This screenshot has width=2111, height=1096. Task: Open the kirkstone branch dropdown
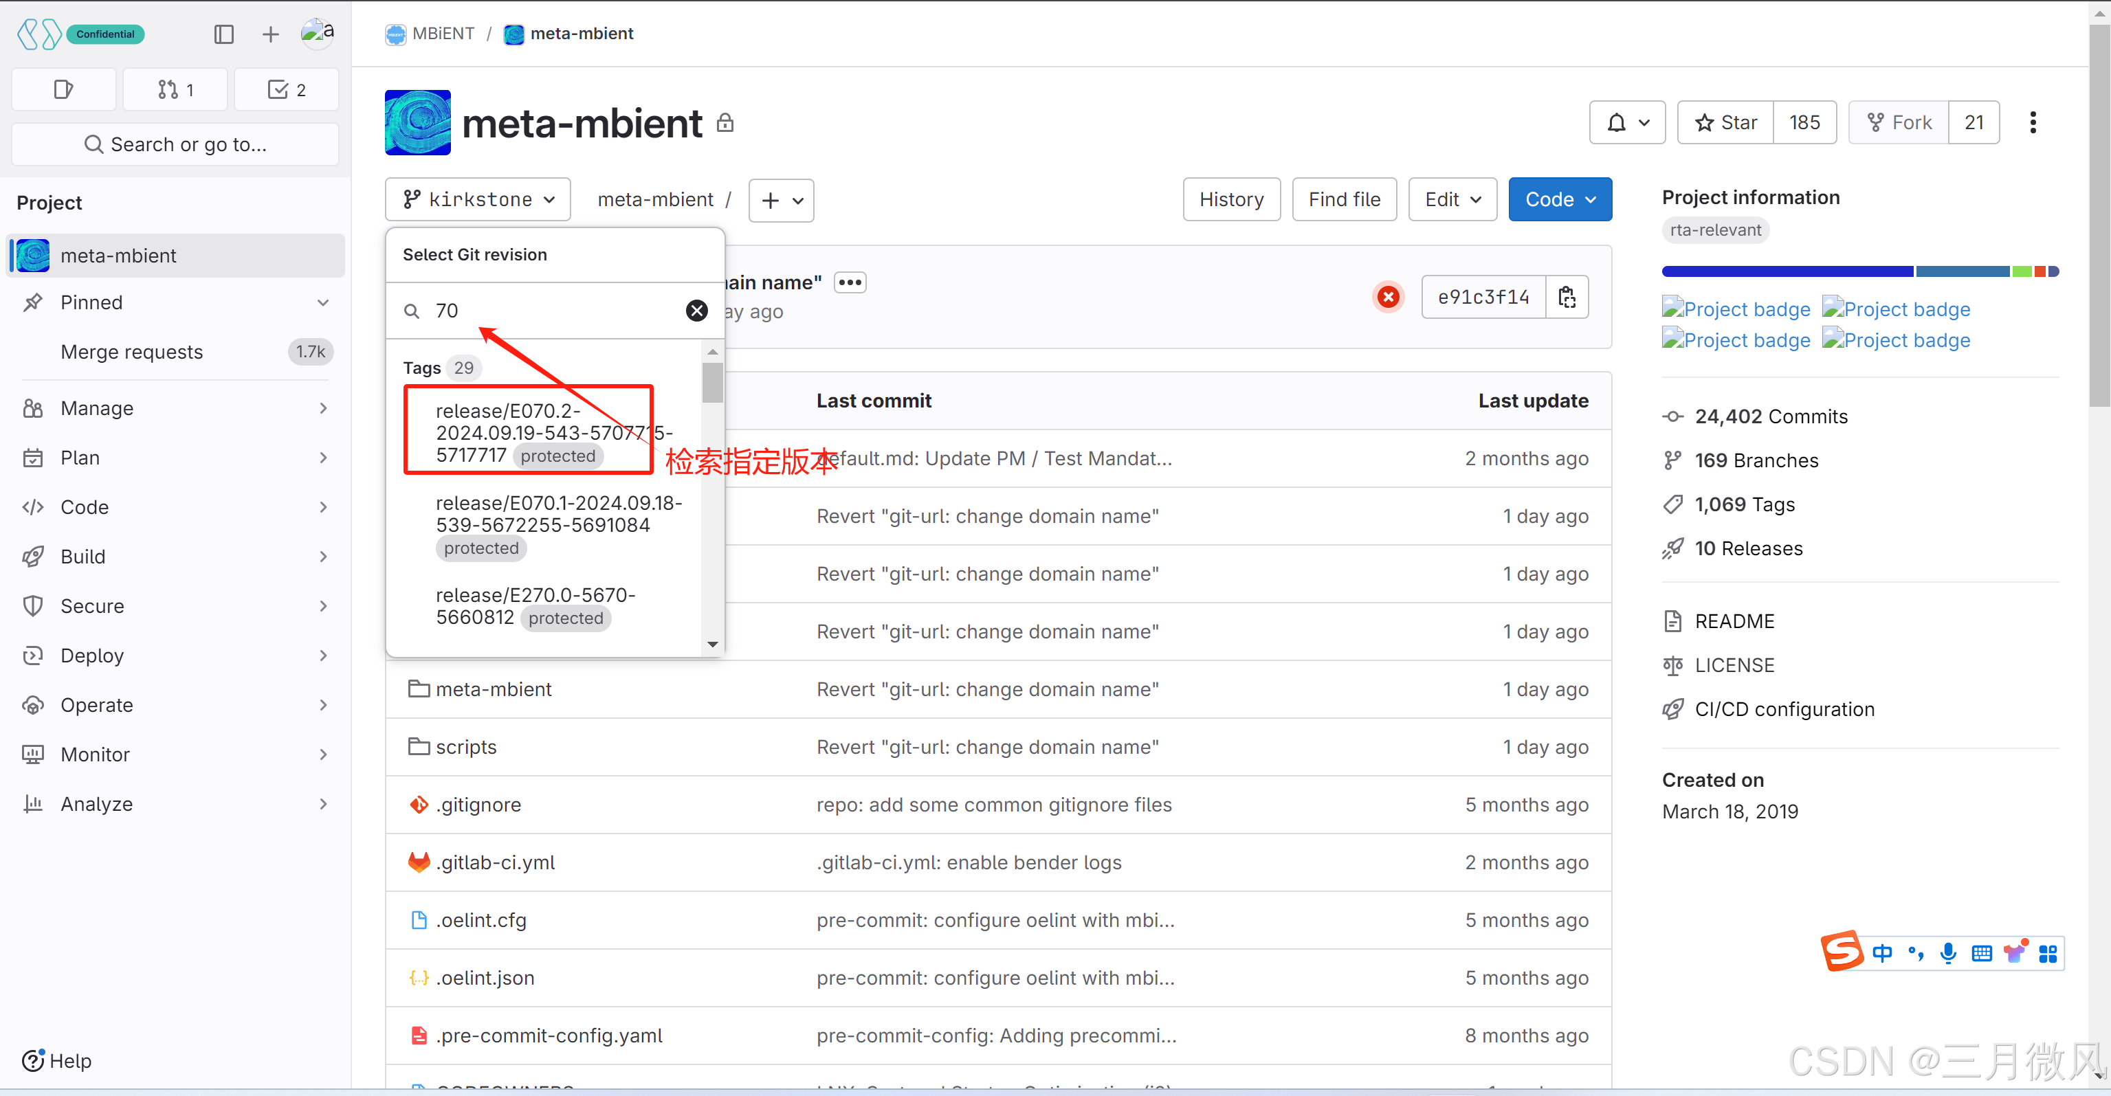478,200
